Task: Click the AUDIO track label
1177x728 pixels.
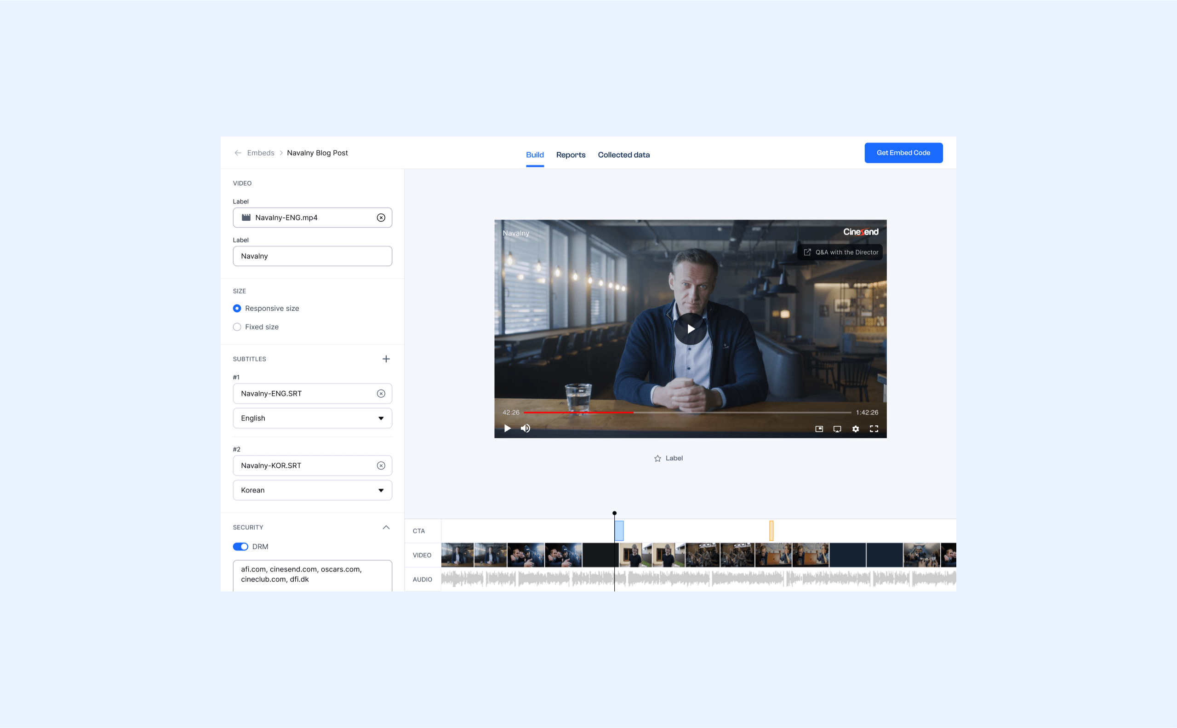Action: point(422,579)
